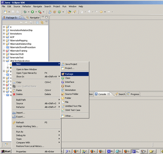The image size is (163, 154).
Task: Choose Annotation from the New submenu
Action: pyautogui.click(x=75, y=90)
